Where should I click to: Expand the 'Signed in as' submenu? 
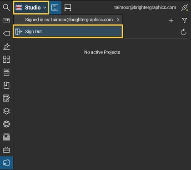(68, 20)
